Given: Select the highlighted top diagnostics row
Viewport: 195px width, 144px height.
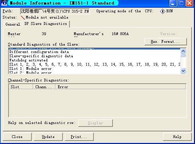Looking at the screenshot, I should (x=95, y=49).
